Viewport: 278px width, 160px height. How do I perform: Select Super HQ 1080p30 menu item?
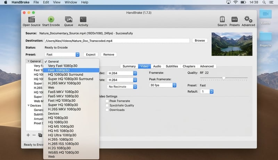71,105
